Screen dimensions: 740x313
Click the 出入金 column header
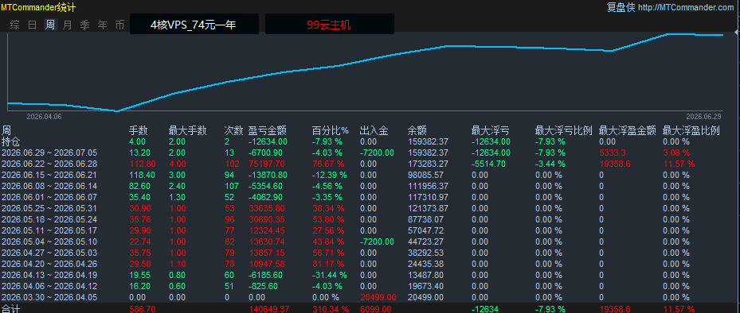tap(374, 131)
